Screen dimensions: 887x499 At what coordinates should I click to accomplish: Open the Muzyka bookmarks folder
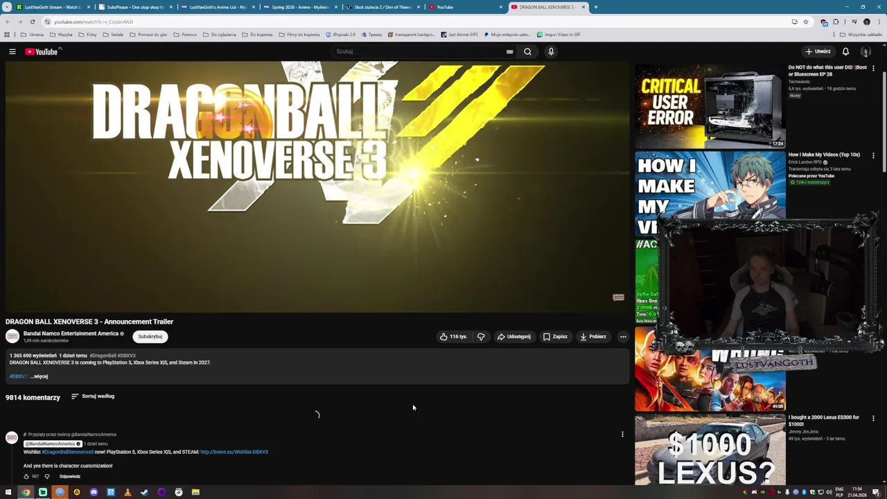coord(62,35)
